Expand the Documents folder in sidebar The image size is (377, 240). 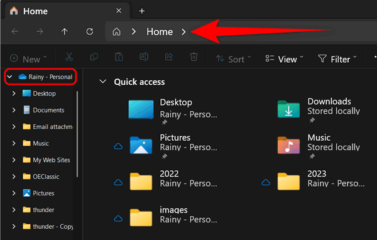[14, 110]
